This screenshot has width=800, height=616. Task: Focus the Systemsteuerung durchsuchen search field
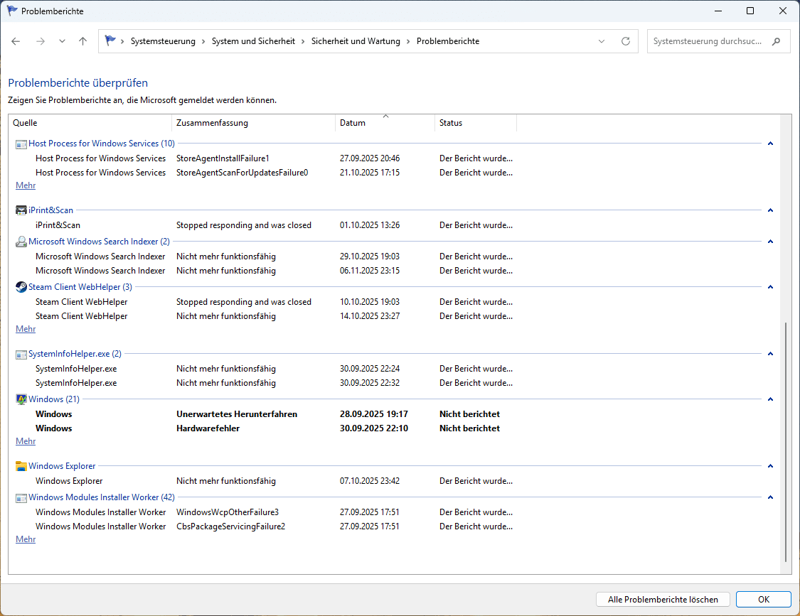pos(708,41)
